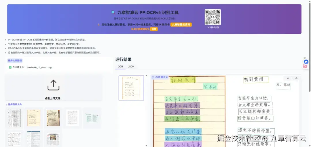311x147 pixels.
Task: Select the printed Chinese paragraph sample
Action: [x=14, y=139]
